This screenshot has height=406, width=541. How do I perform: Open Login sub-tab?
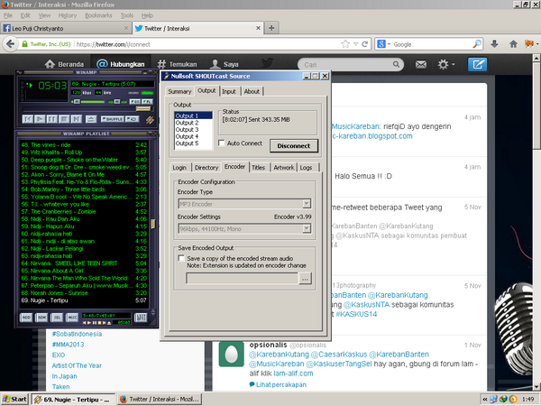(x=179, y=168)
